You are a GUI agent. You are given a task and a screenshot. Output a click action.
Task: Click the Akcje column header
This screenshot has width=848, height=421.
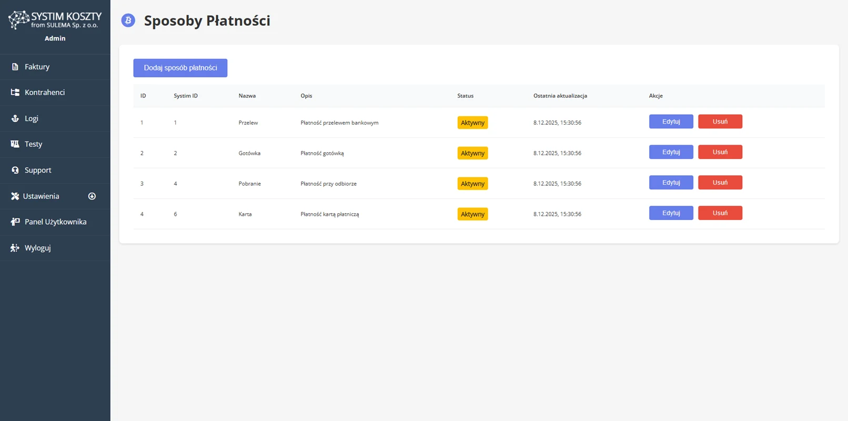(655, 96)
